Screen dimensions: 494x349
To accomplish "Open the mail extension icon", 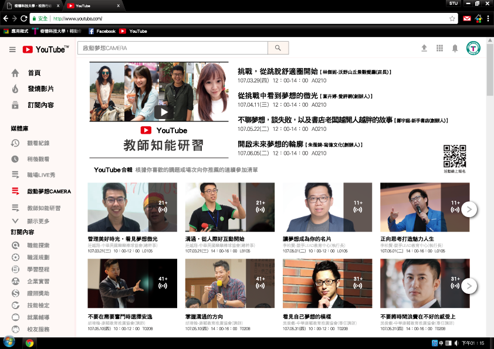I will coord(467,19).
